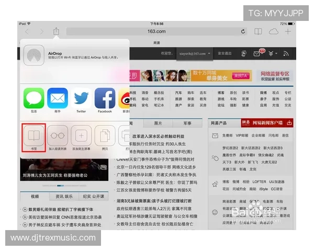The width and height of the screenshot is (314, 251).
Task: Choose the 拷贝 copy action
Action: point(105,138)
